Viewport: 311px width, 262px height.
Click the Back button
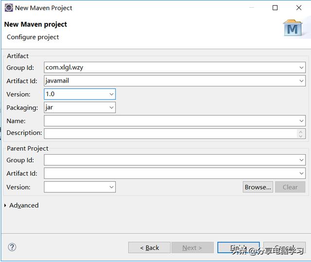tap(149, 247)
